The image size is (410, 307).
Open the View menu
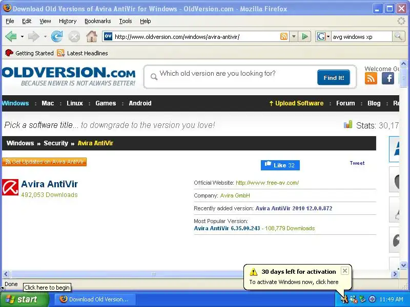coord(45,21)
